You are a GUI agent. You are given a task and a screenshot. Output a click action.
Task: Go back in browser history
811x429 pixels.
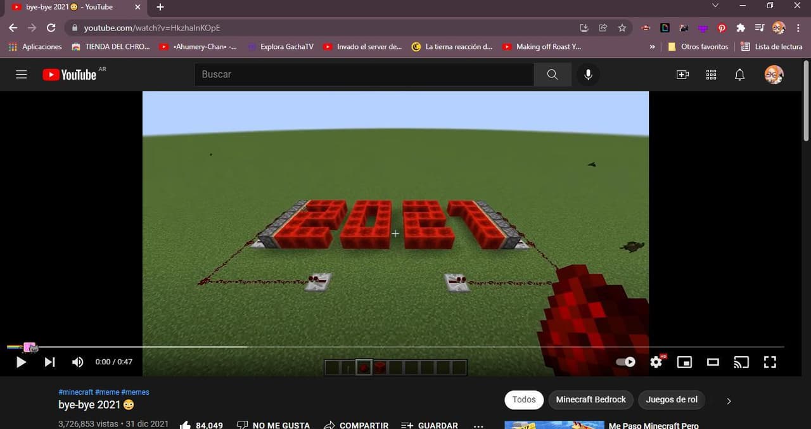click(x=13, y=28)
